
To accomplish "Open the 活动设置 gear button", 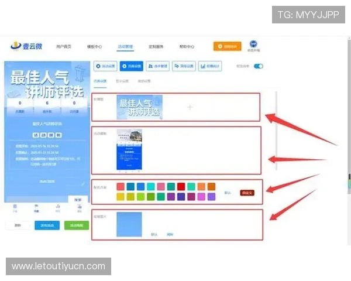I will 105,66.
